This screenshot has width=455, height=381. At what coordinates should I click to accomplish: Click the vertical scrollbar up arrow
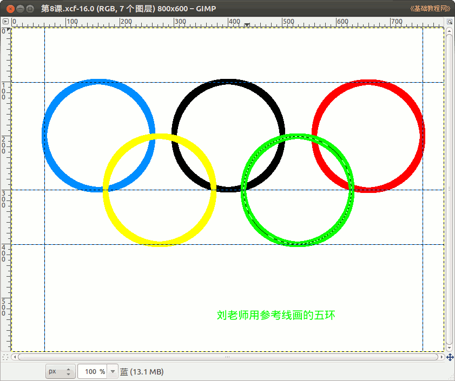click(449, 30)
